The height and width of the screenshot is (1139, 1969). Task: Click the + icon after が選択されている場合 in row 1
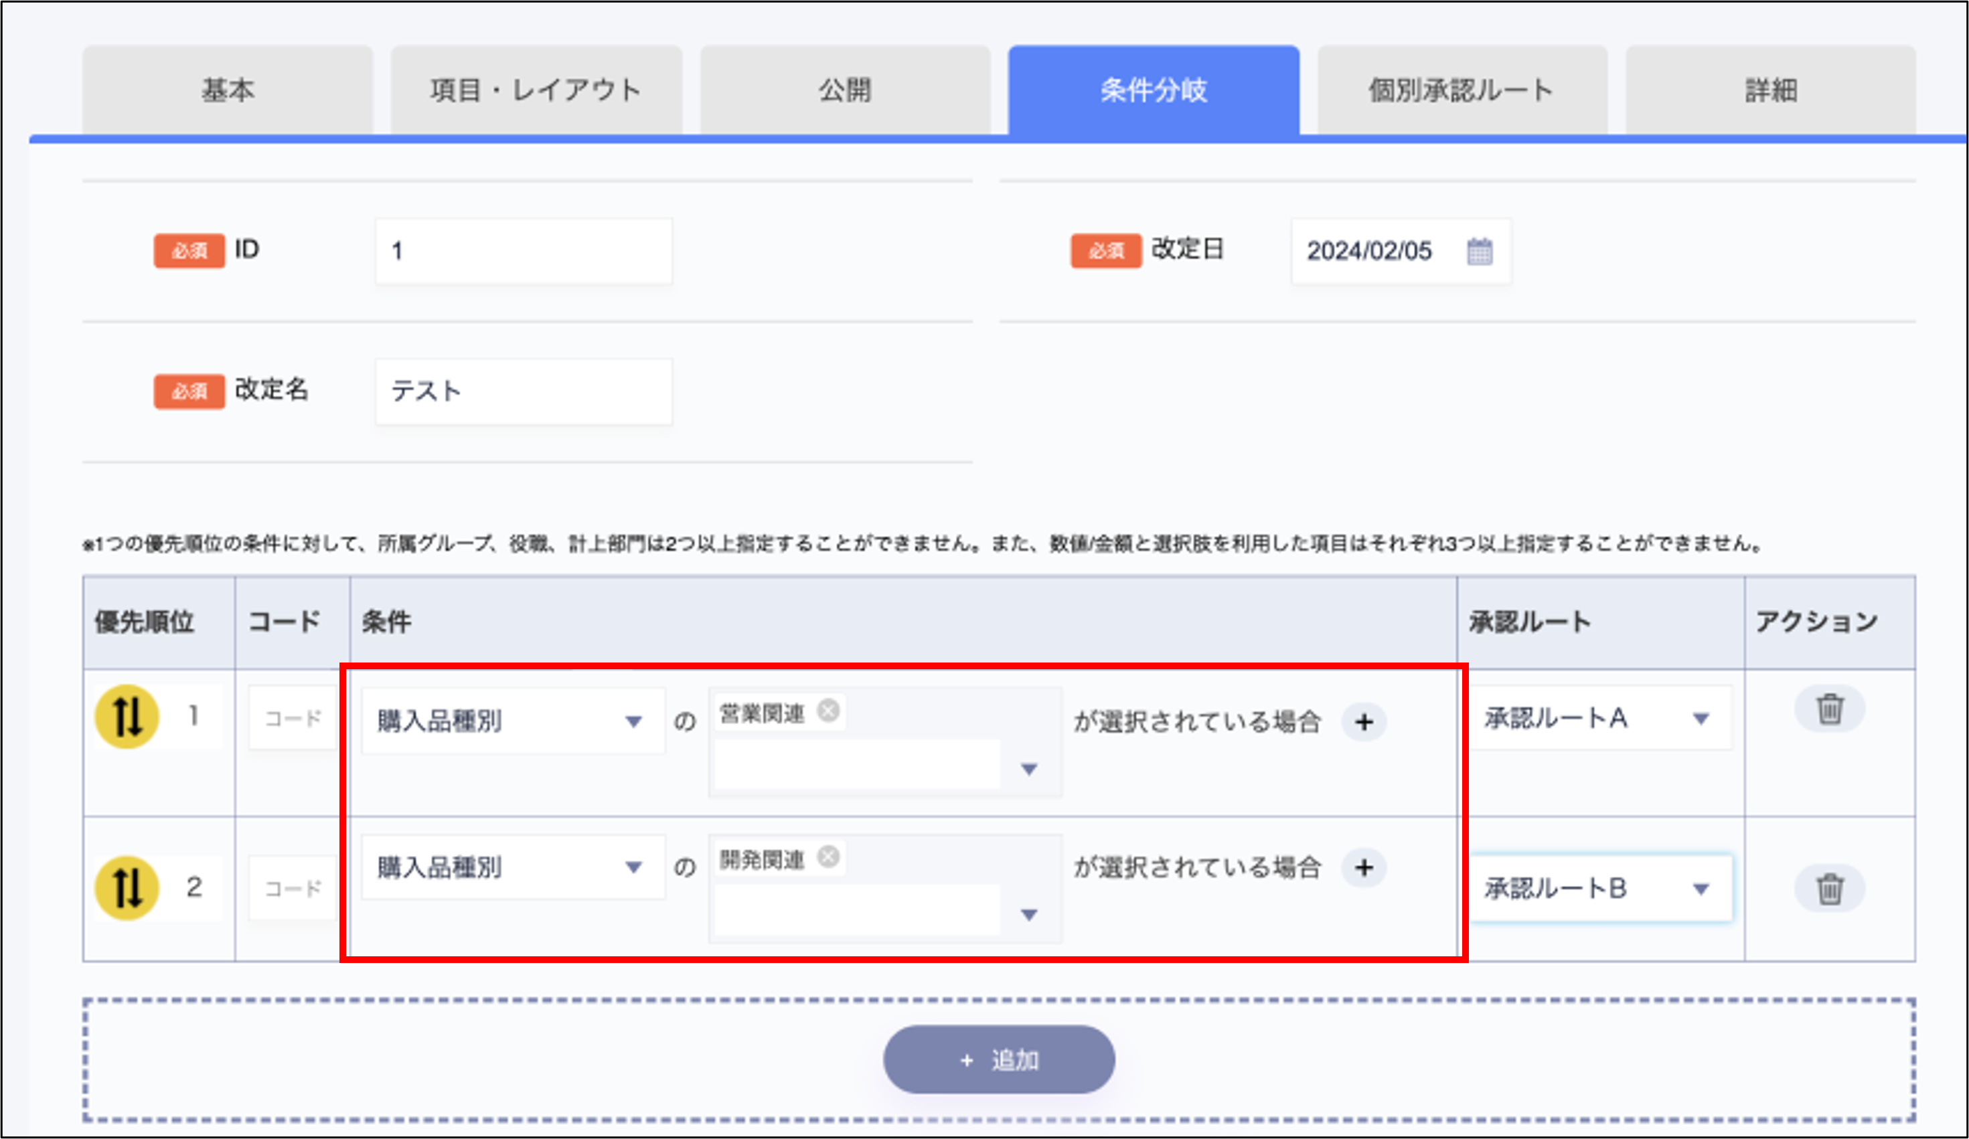(x=1364, y=721)
